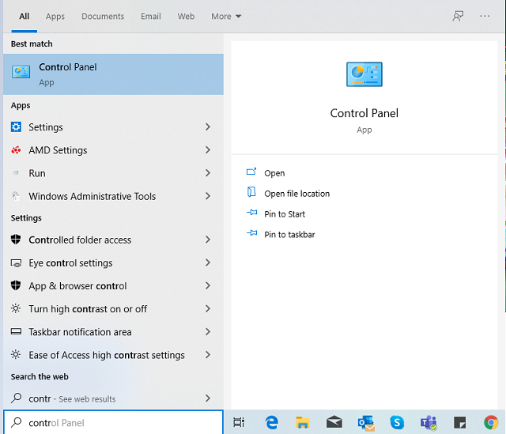Expand App & browser control chevron
Viewport: 506px width, 434px height.
(208, 285)
